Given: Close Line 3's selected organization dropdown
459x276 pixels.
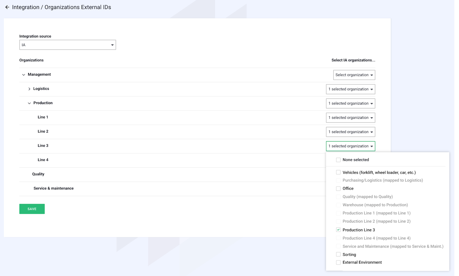Looking at the screenshot, I should point(350,146).
